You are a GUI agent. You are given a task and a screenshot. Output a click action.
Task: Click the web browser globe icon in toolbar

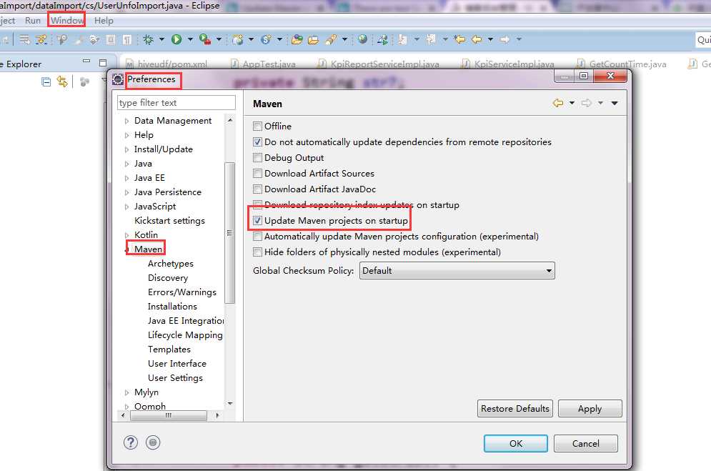(x=363, y=39)
